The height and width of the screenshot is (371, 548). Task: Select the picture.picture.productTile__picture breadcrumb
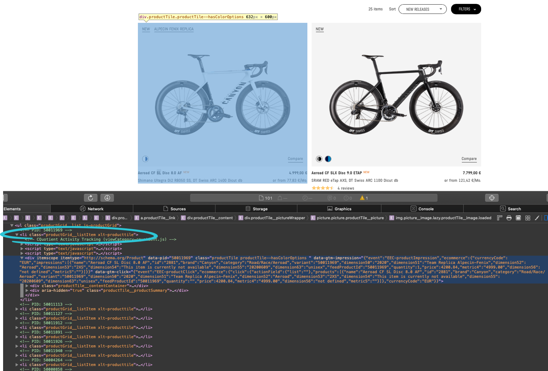(347, 218)
